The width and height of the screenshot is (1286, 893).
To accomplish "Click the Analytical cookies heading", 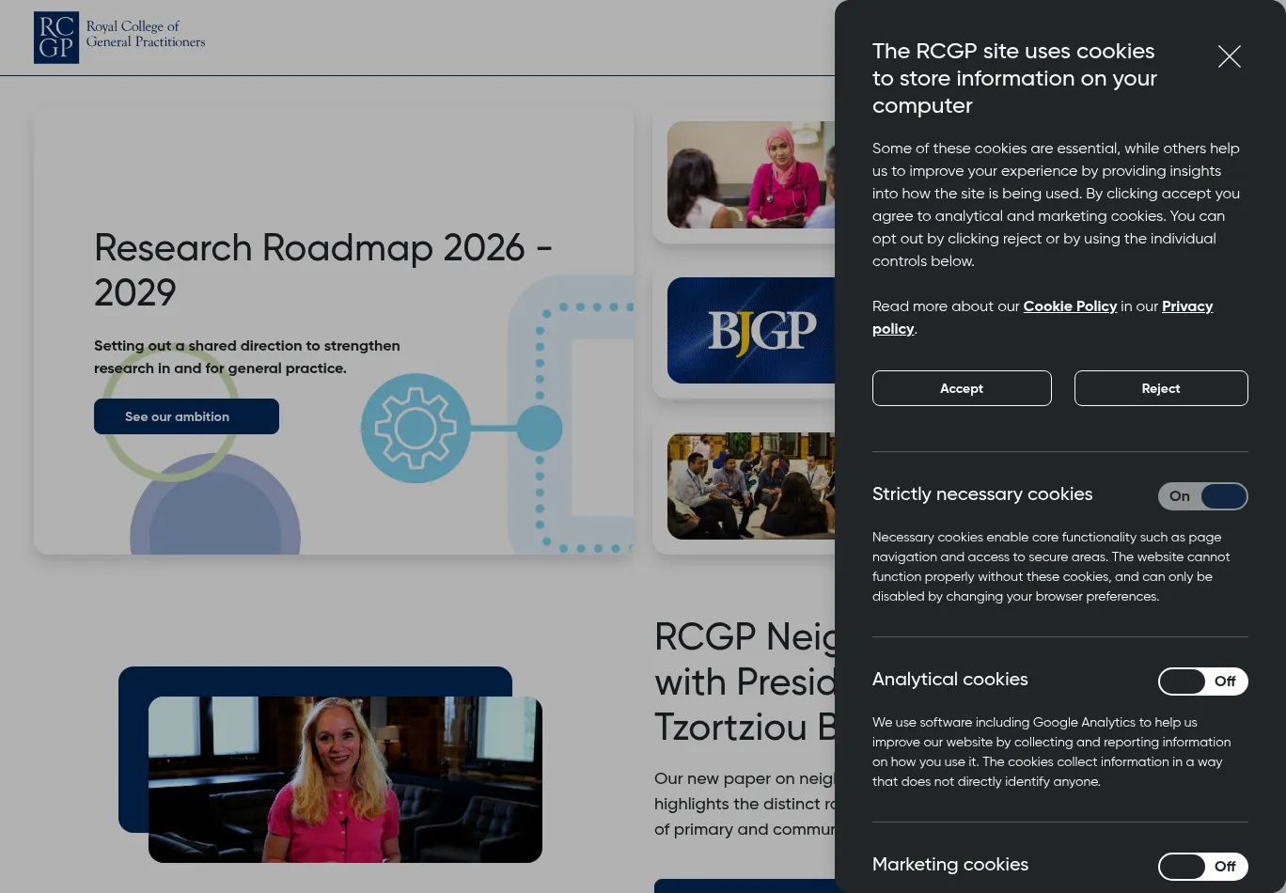I will 950,680.
